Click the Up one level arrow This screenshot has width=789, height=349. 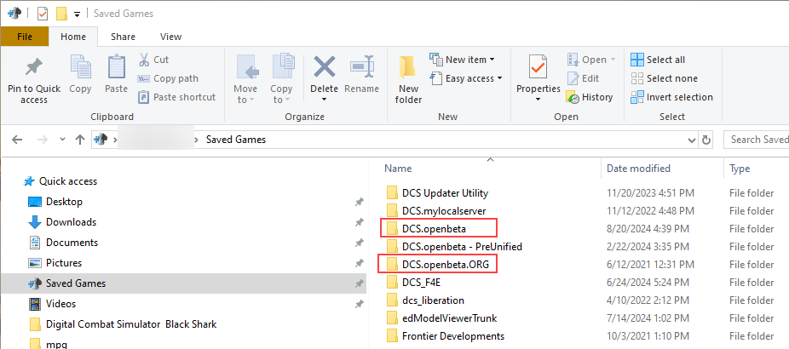[79, 140]
